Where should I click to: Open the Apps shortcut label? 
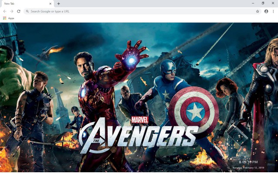click(x=11, y=18)
